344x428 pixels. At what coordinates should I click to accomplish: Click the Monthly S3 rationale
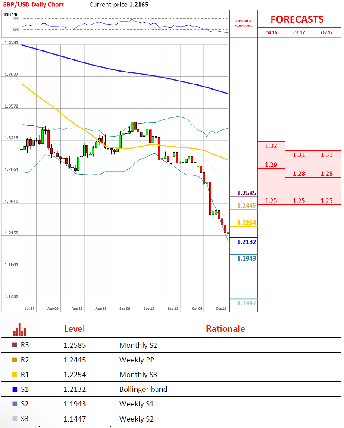(138, 375)
